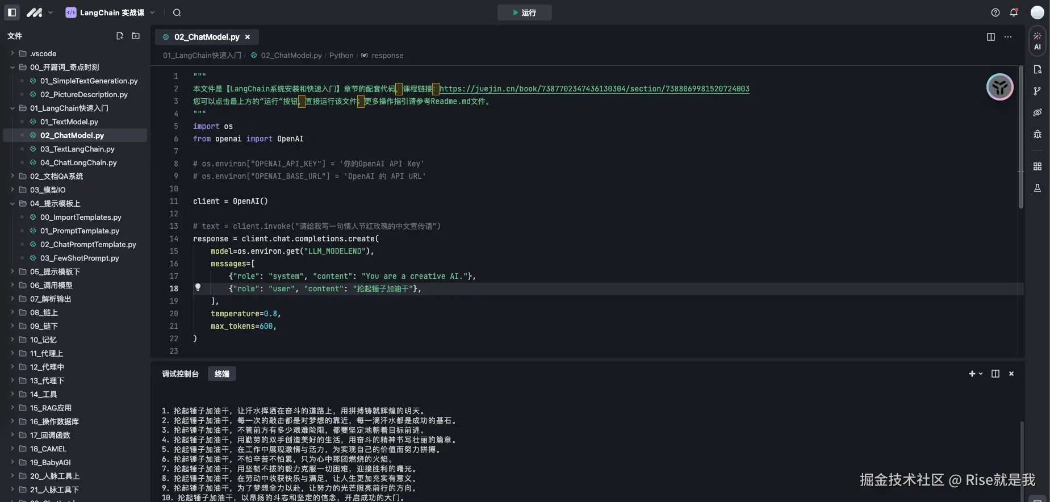Image resolution: width=1050 pixels, height=502 pixels.
Task: Expand the 02_文档QA系统 folder
Action: point(56,176)
